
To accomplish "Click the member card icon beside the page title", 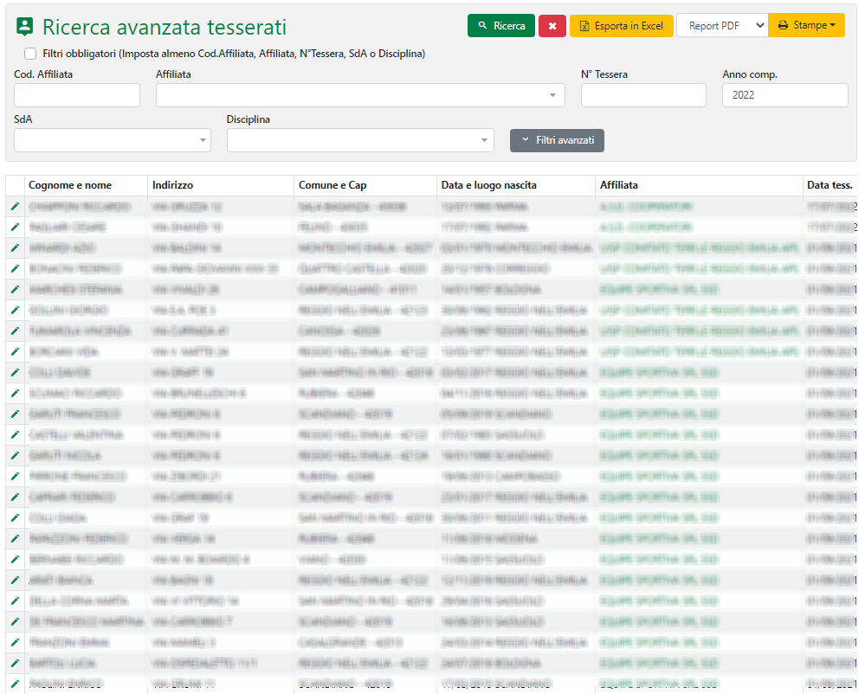I will point(25,28).
